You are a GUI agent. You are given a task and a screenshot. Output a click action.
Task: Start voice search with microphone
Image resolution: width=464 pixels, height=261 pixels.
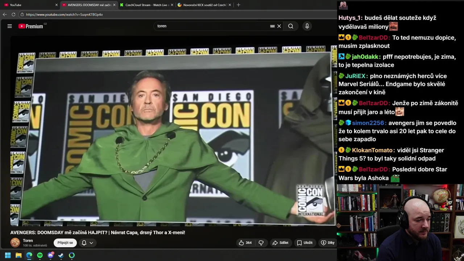coord(307,26)
